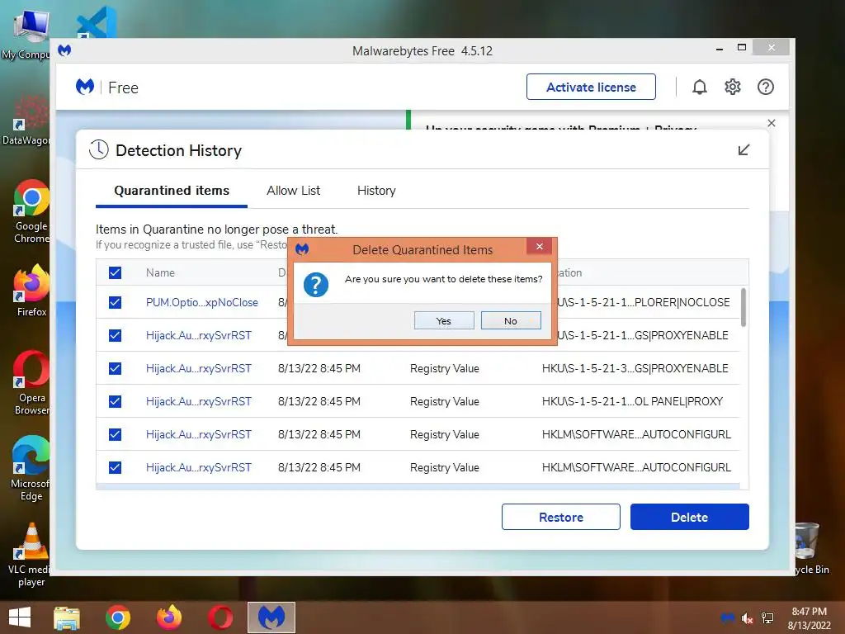Open Firefox desktop shortcut
Image resolution: width=845 pixels, height=634 pixels.
pyautogui.click(x=31, y=290)
